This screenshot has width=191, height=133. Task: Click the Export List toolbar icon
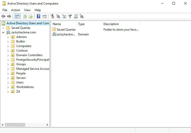tap(31, 16)
